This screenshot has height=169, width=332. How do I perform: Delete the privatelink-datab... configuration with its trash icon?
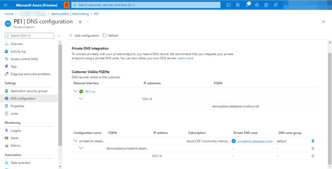(x=313, y=141)
